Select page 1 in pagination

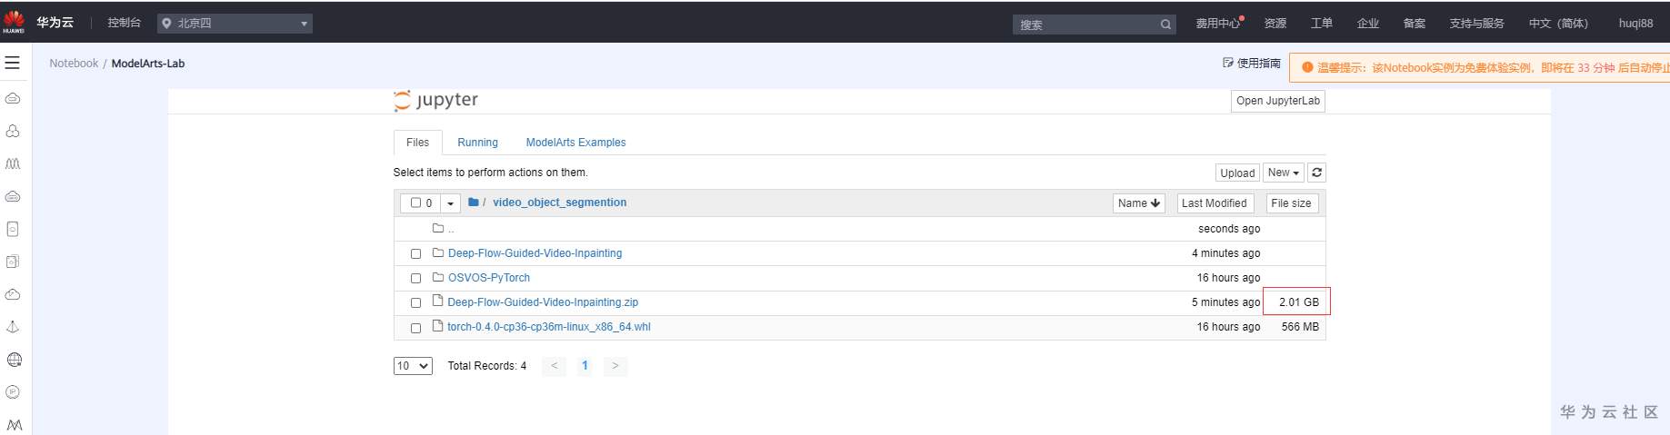pos(585,366)
